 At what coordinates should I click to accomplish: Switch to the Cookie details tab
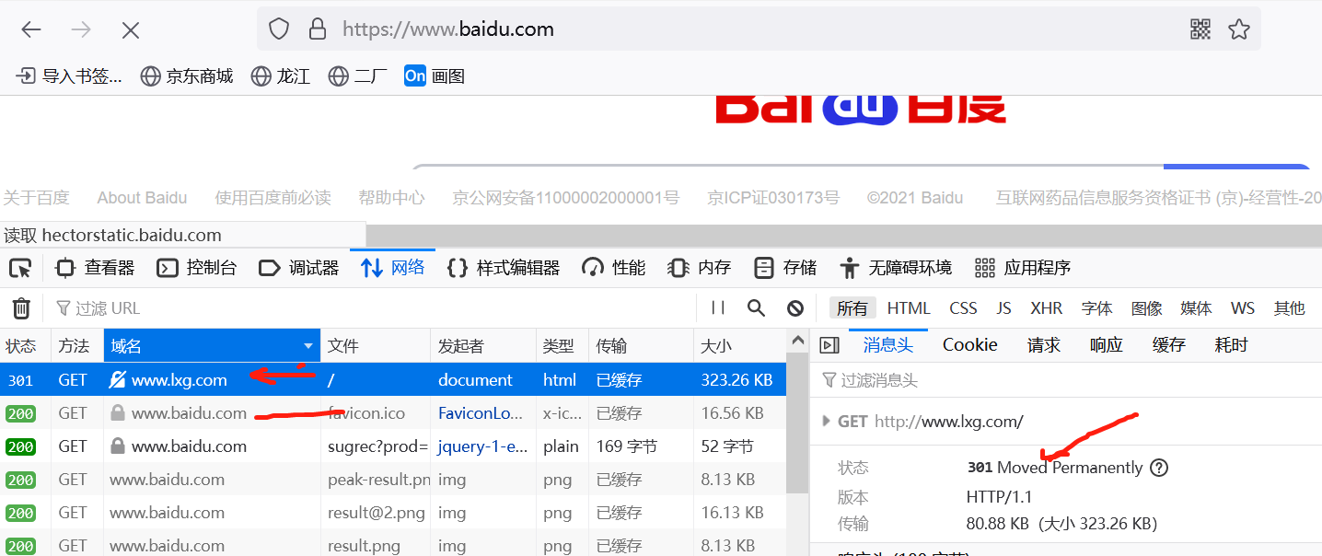[x=970, y=345]
